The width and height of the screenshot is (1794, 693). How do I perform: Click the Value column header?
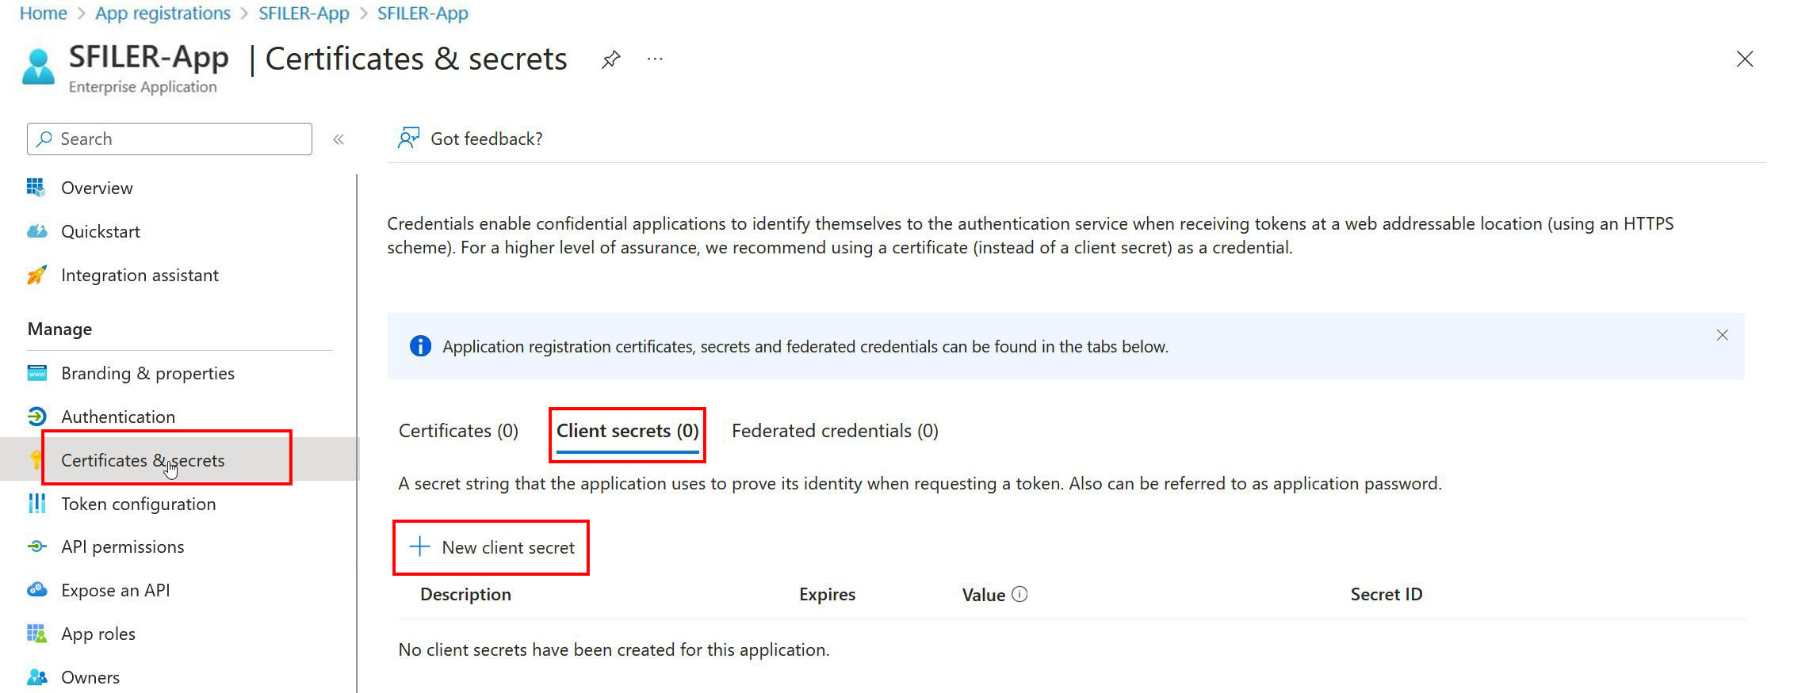[983, 595]
